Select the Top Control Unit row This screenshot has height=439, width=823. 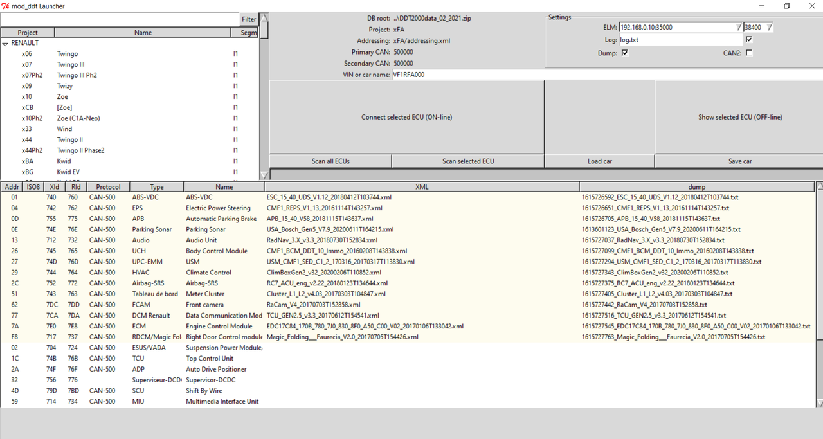pyautogui.click(x=408, y=359)
